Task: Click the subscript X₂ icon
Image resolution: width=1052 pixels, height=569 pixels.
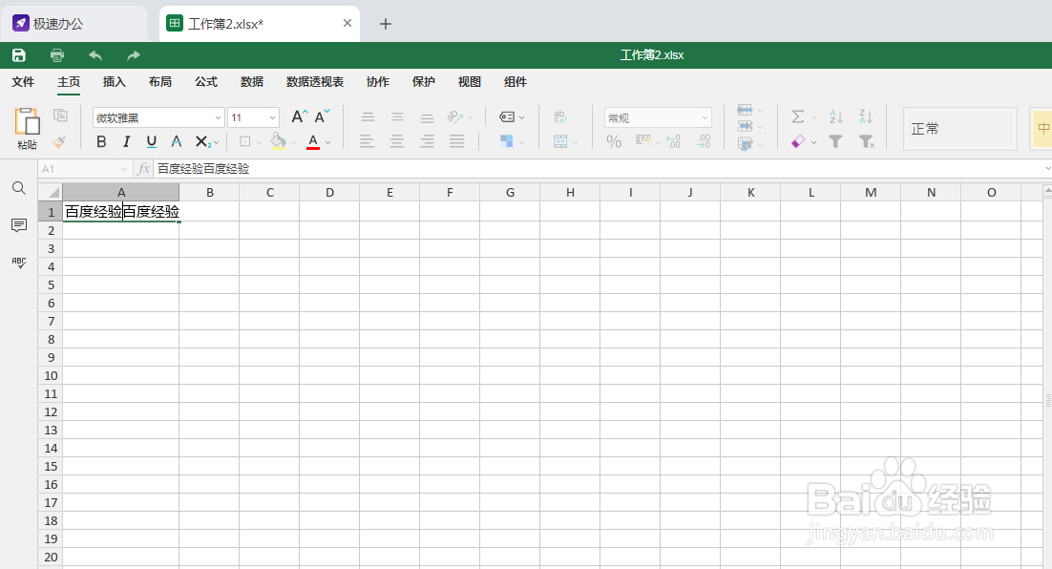Action: coord(202,141)
